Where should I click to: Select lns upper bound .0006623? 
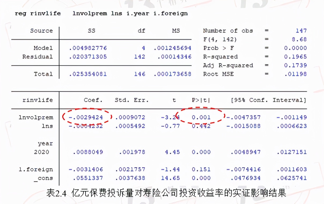292,126
